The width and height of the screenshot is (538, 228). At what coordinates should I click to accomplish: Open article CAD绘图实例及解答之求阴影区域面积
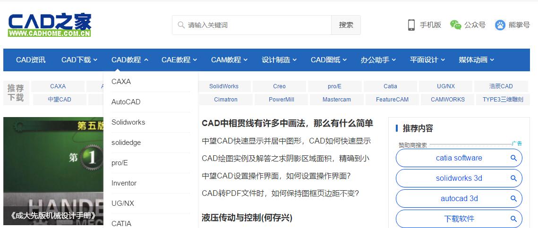point(285,159)
